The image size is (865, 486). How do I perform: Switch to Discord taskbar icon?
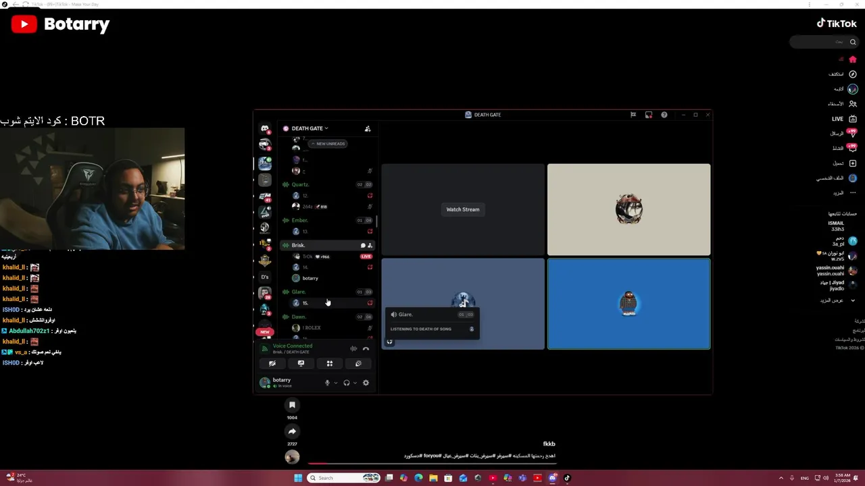pos(552,478)
